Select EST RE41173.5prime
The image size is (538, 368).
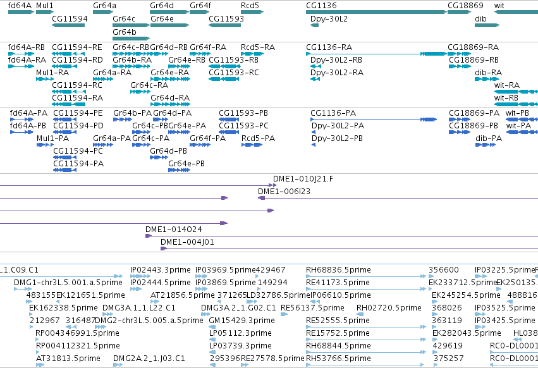338,283
